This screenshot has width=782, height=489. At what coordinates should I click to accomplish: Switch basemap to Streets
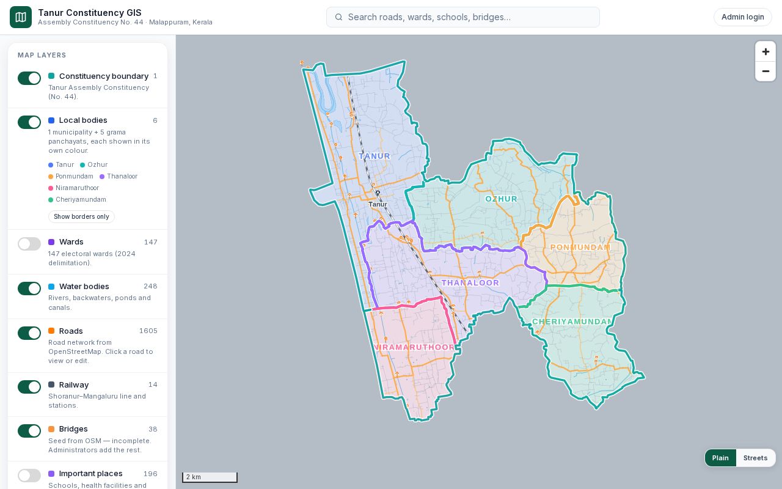[x=755, y=458]
